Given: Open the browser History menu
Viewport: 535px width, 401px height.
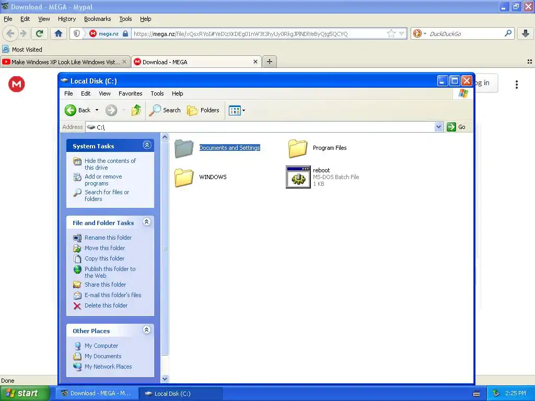Looking at the screenshot, I should (66, 19).
